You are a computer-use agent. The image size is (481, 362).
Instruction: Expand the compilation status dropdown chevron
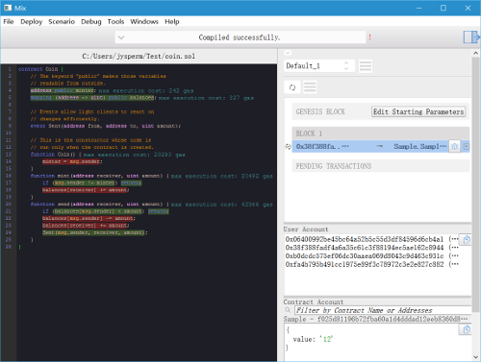point(121,37)
